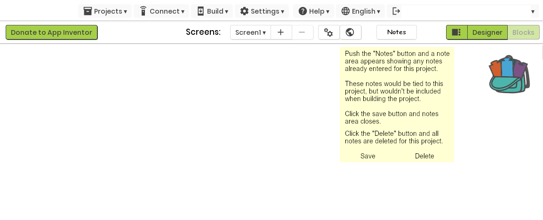Click the Help question mark icon
Viewport: 543px width, 220px height.
click(303, 11)
